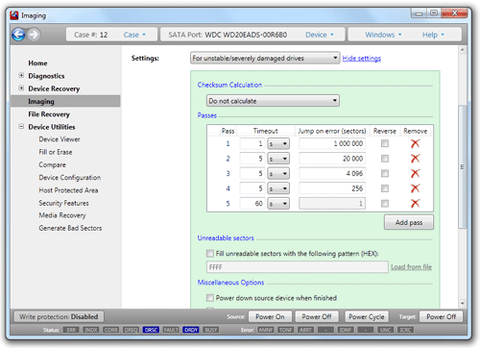Enable power down source device when finished
This screenshot has width=480, height=348.
pos(210,298)
